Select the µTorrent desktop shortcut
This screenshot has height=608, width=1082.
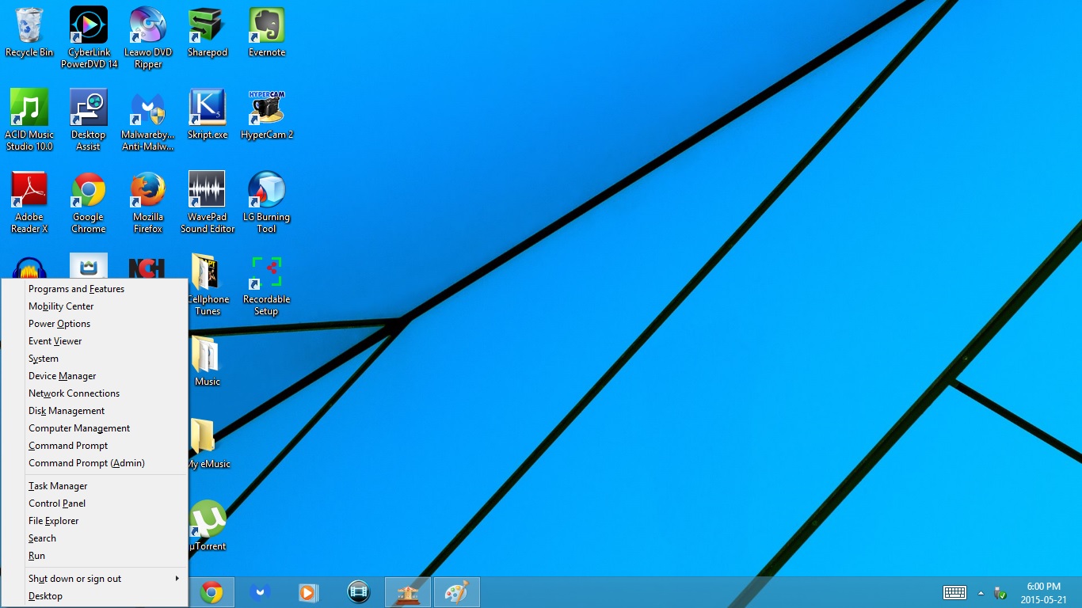(208, 526)
